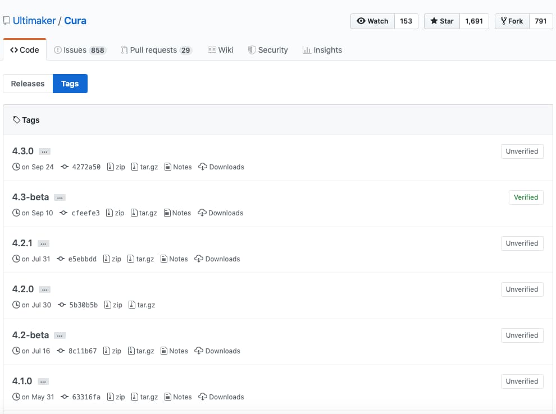Open the Security tab

click(268, 50)
